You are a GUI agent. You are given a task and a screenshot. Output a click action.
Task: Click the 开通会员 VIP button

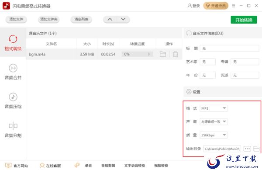[x=216, y=6]
